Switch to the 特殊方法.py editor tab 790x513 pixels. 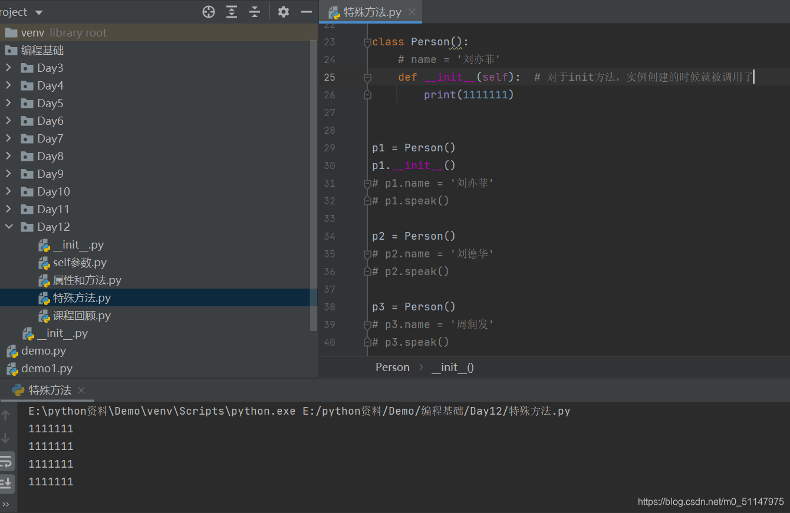(x=372, y=12)
